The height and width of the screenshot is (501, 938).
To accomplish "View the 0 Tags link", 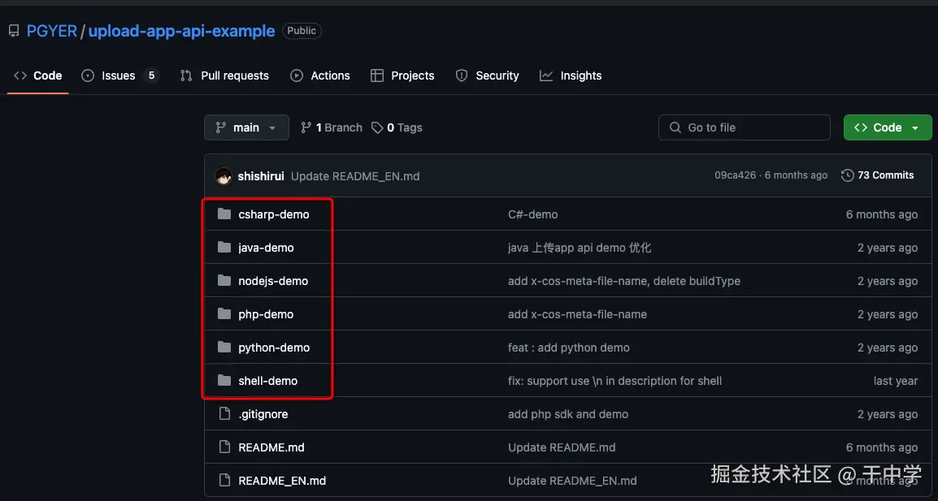I will [397, 127].
